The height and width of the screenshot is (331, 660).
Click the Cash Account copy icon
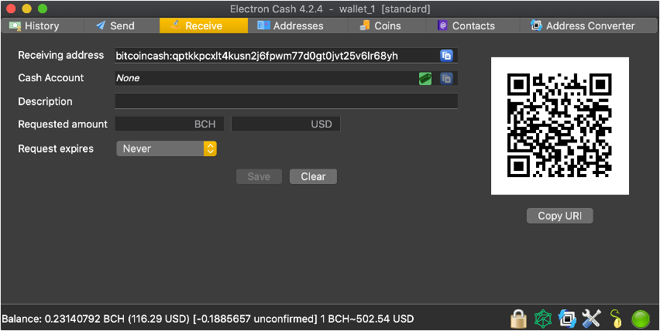pos(446,78)
